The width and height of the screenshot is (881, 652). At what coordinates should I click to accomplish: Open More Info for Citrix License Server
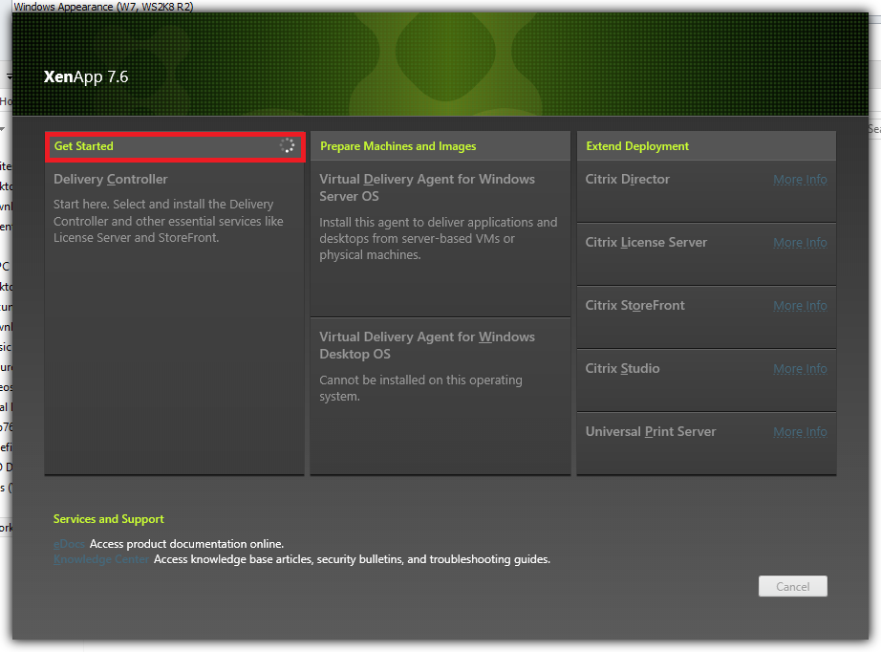(x=800, y=242)
